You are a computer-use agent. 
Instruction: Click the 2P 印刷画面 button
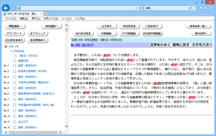(129, 33)
